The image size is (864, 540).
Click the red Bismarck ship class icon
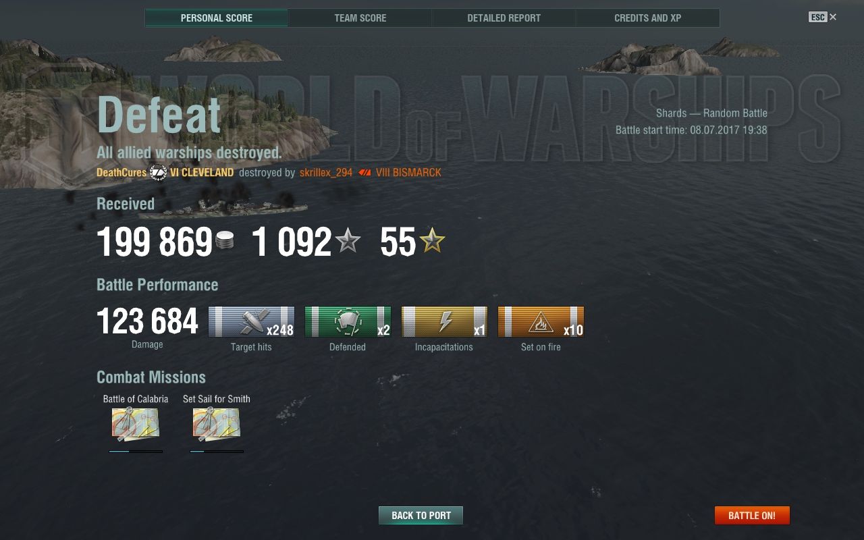365,173
